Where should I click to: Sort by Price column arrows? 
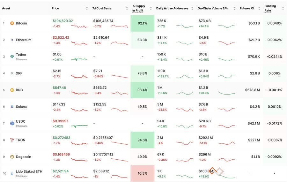[x=87, y=8]
